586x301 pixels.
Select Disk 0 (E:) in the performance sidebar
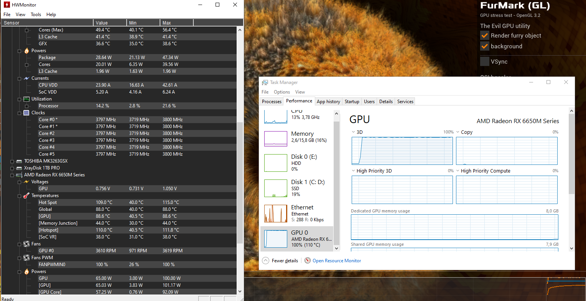point(297,163)
